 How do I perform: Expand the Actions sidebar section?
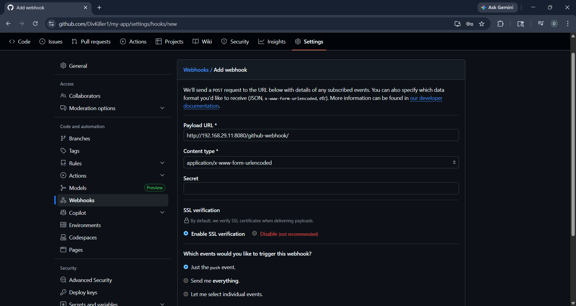(x=162, y=175)
